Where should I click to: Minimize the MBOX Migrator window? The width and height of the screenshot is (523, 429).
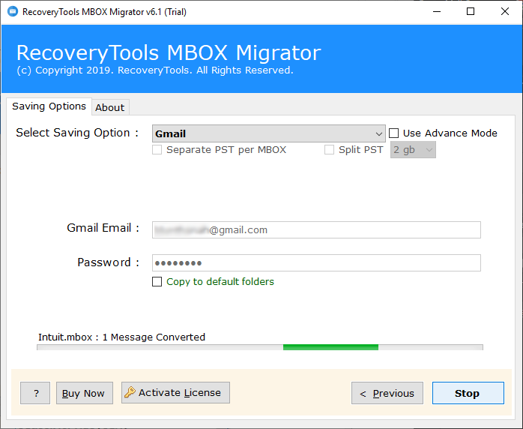pos(437,12)
